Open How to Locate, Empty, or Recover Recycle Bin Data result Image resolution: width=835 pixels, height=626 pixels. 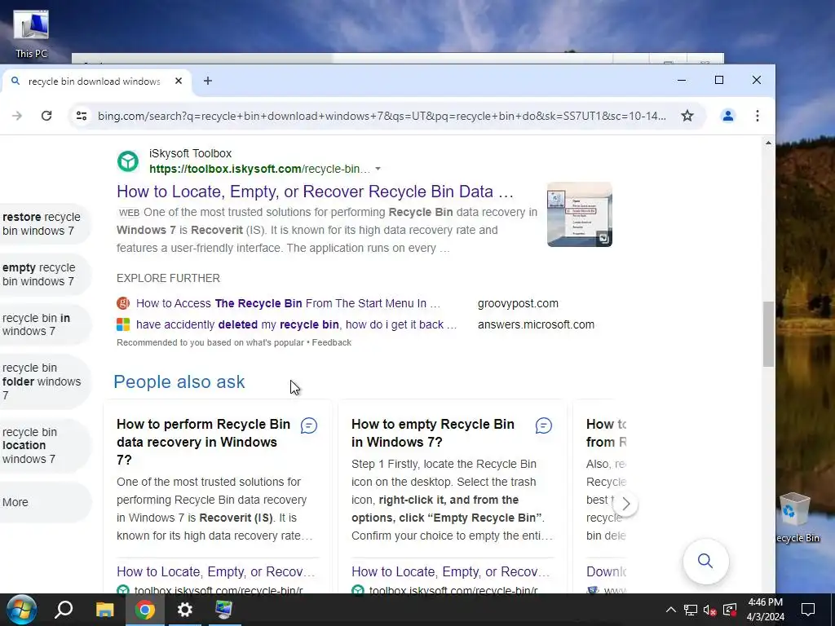pyautogui.click(x=315, y=192)
